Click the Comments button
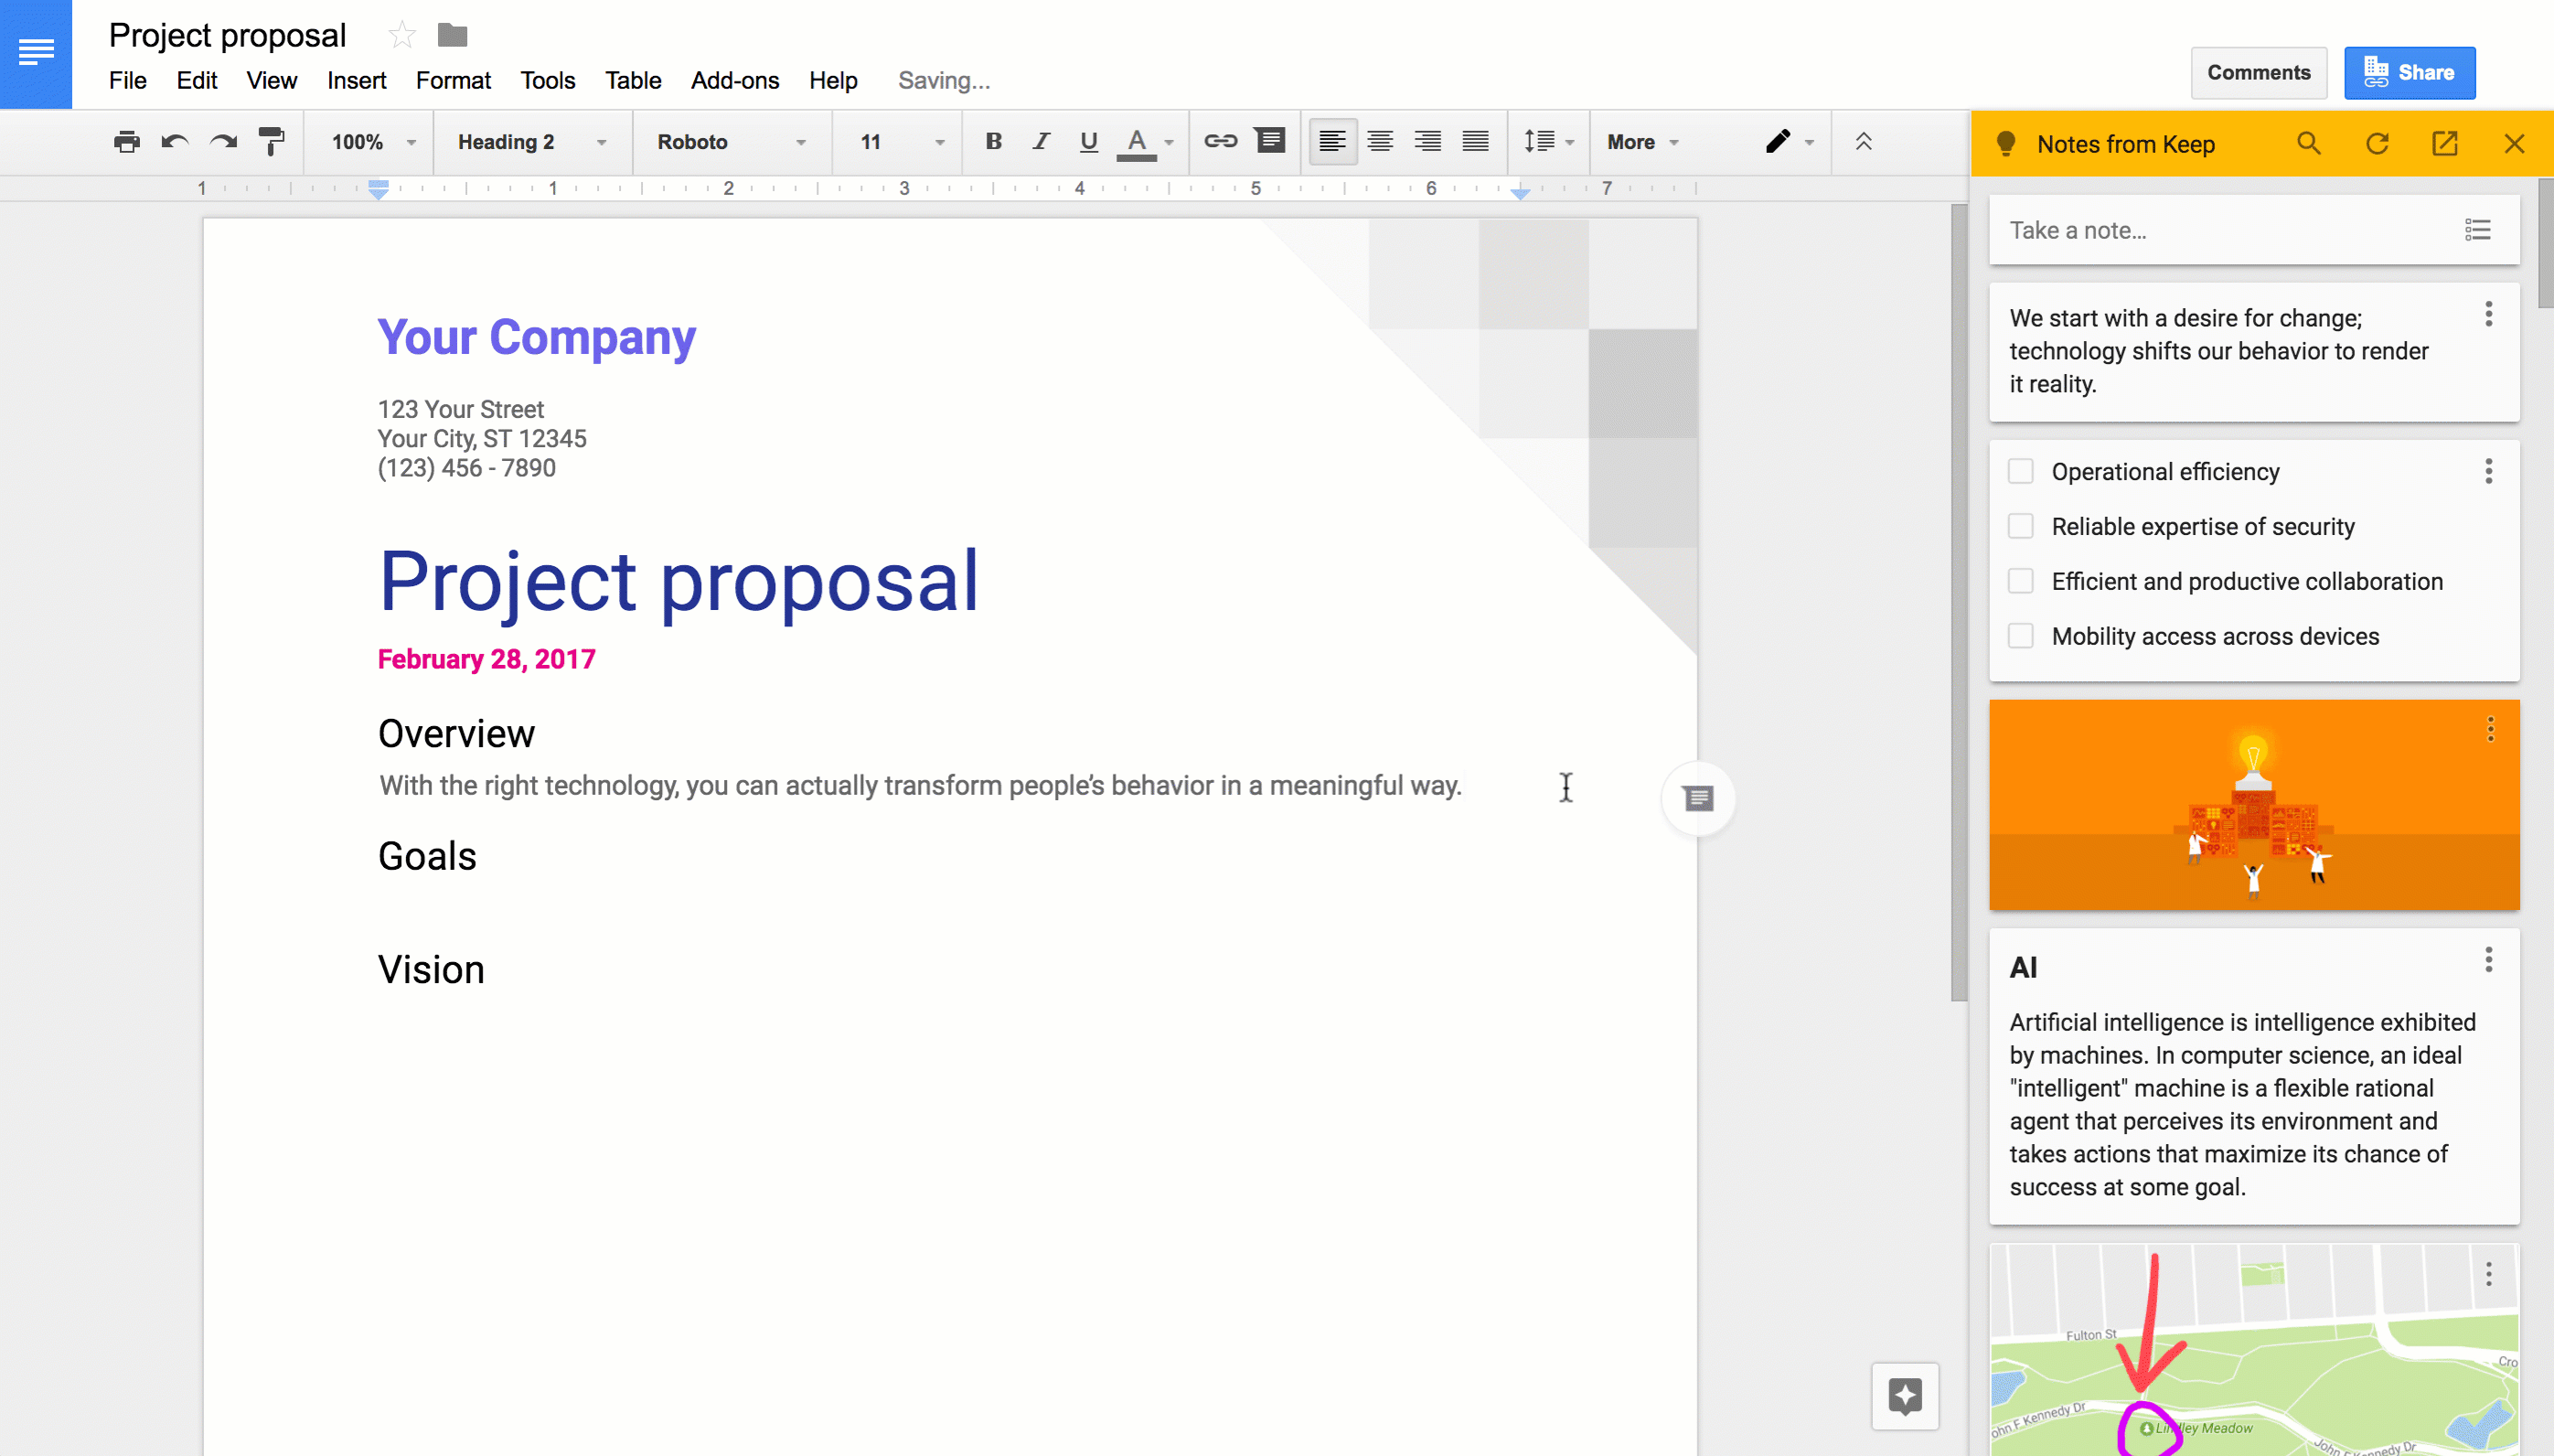Screen dimensions: 2554x1456 coord(2260,72)
